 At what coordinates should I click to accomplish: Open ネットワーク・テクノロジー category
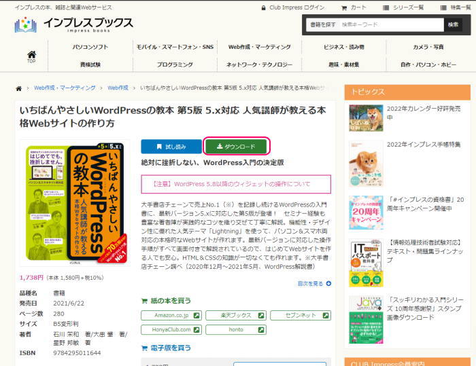260,65
